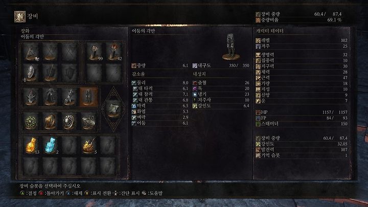Select the first right-hand weapon slot
Screen dimensions: 368x207
pyautogui.click(x=31, y=52)
